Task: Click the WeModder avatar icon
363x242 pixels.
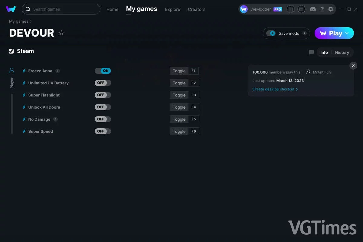Action: point(244,9)
